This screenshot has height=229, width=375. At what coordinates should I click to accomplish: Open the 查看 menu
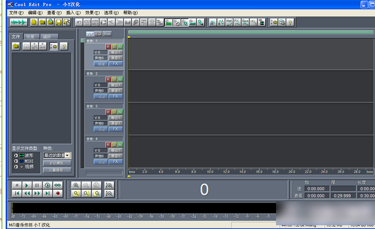point(54,13)
